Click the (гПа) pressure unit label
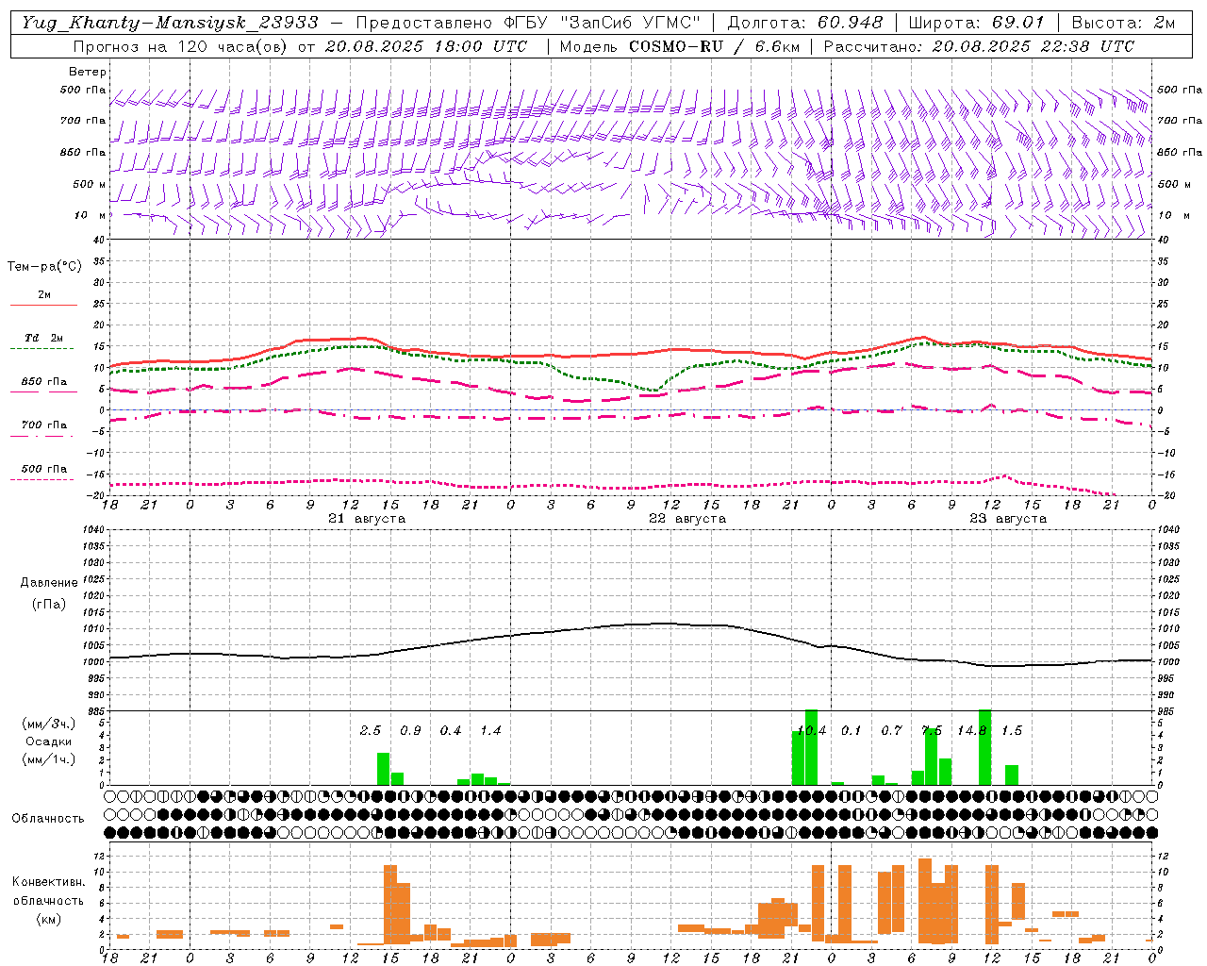Viewport: 1207px width, 966px height. pos(49,604)
